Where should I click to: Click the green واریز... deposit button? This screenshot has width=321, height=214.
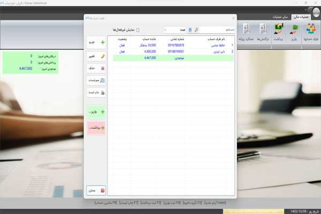(x=96, y=112)
